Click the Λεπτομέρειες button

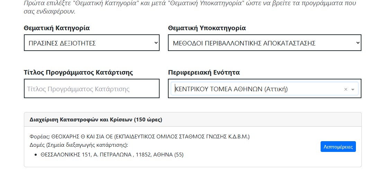coord(338,147)
